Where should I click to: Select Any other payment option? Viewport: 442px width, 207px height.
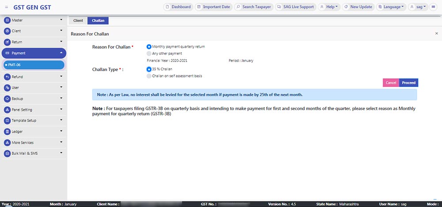tap(149, 54)
